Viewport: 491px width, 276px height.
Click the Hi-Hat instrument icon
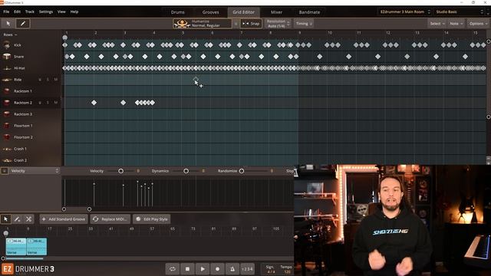click(7, 68)
